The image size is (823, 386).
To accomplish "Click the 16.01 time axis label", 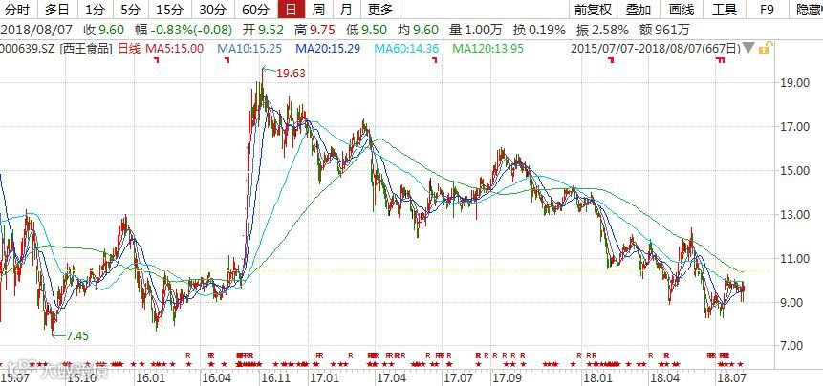I will coord(149,377).
